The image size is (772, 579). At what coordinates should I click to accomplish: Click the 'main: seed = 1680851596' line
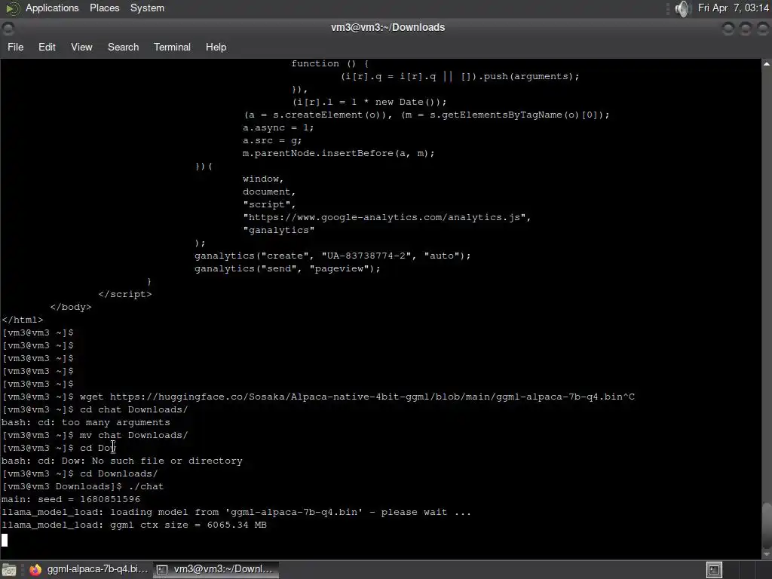(x=71, y=499)
